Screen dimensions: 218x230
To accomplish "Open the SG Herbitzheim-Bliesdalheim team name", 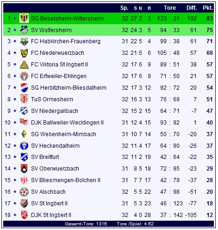I will coord(69,88).
